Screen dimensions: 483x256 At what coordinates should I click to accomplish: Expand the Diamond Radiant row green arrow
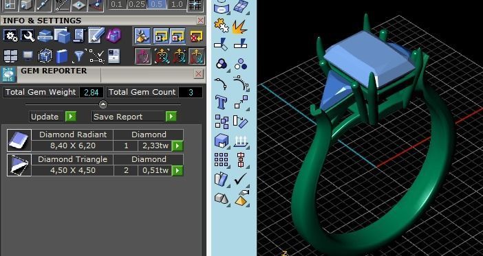point(178,146)
